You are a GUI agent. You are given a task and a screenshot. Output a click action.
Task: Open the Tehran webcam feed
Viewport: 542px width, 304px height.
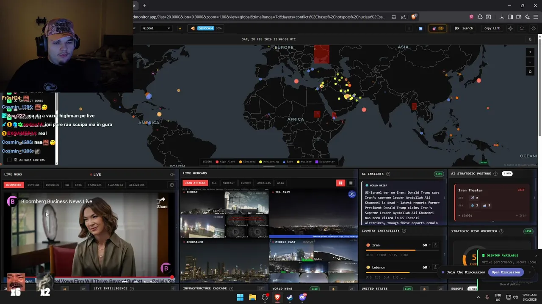point(224,214)
